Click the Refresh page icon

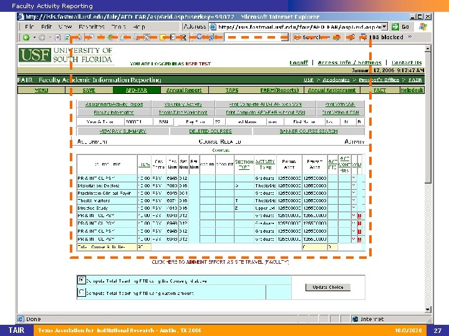[67, 37]
